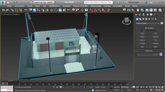The width and height of the screenshot is (165, 92).
Task: Select the Cameras category icon
Action: [146, 19]
